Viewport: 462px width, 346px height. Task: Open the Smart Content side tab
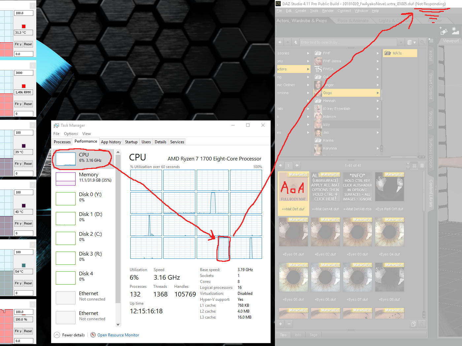click(431, 86)
